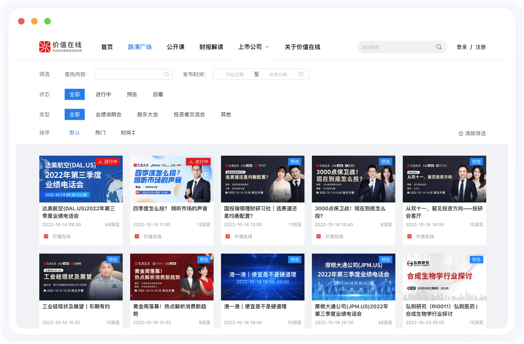Sort by 默认
This screenshot has width=524, height=344.
point(75,133)
